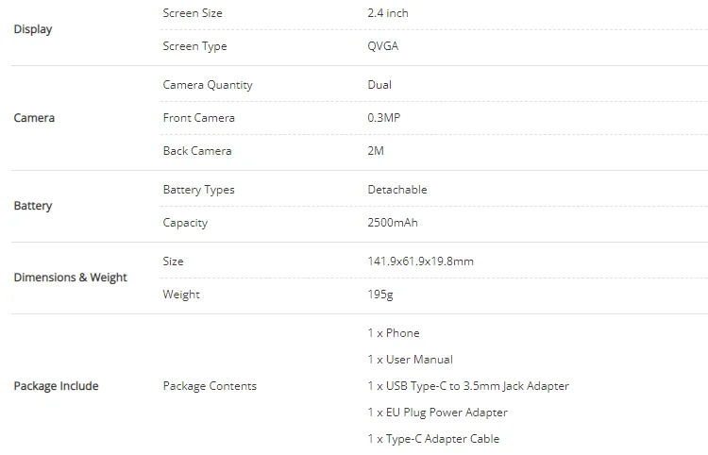Select the Type-C Adapter Cable item
The width and height of the screenshot is (708, 455).
pos(433,439)
